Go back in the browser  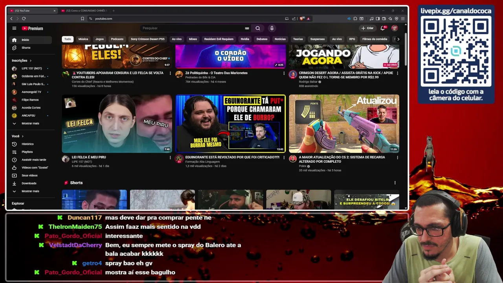(x=11, y=18)
